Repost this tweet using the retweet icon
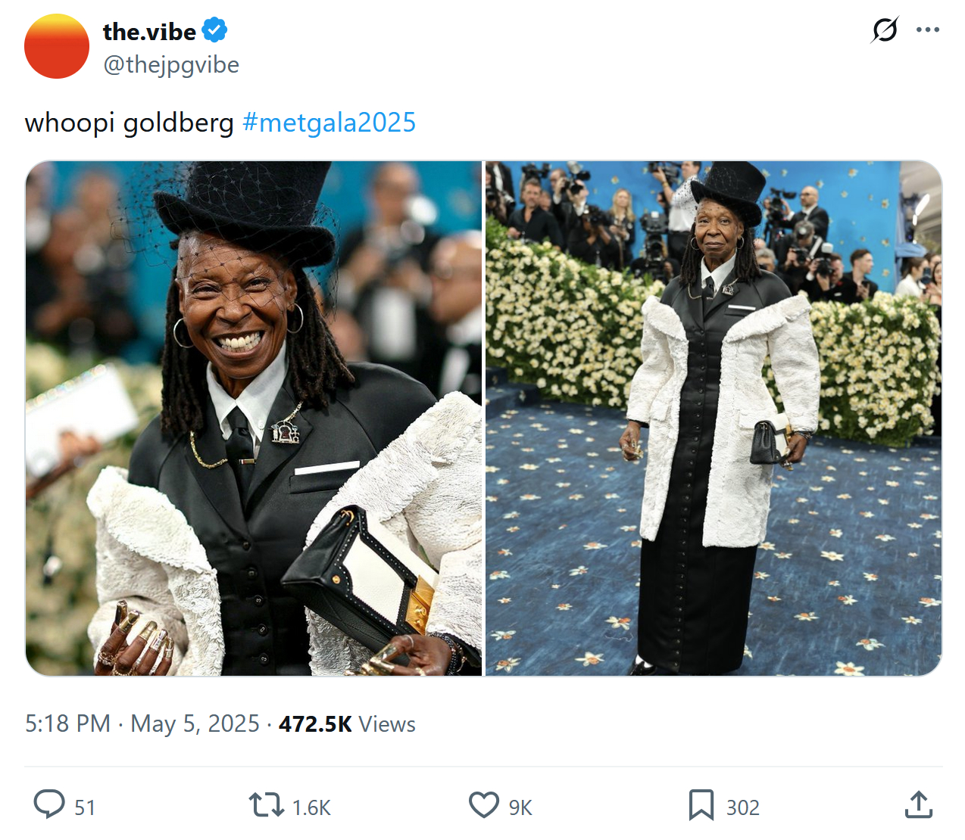 pyautogui.click(x=267, y=805)
